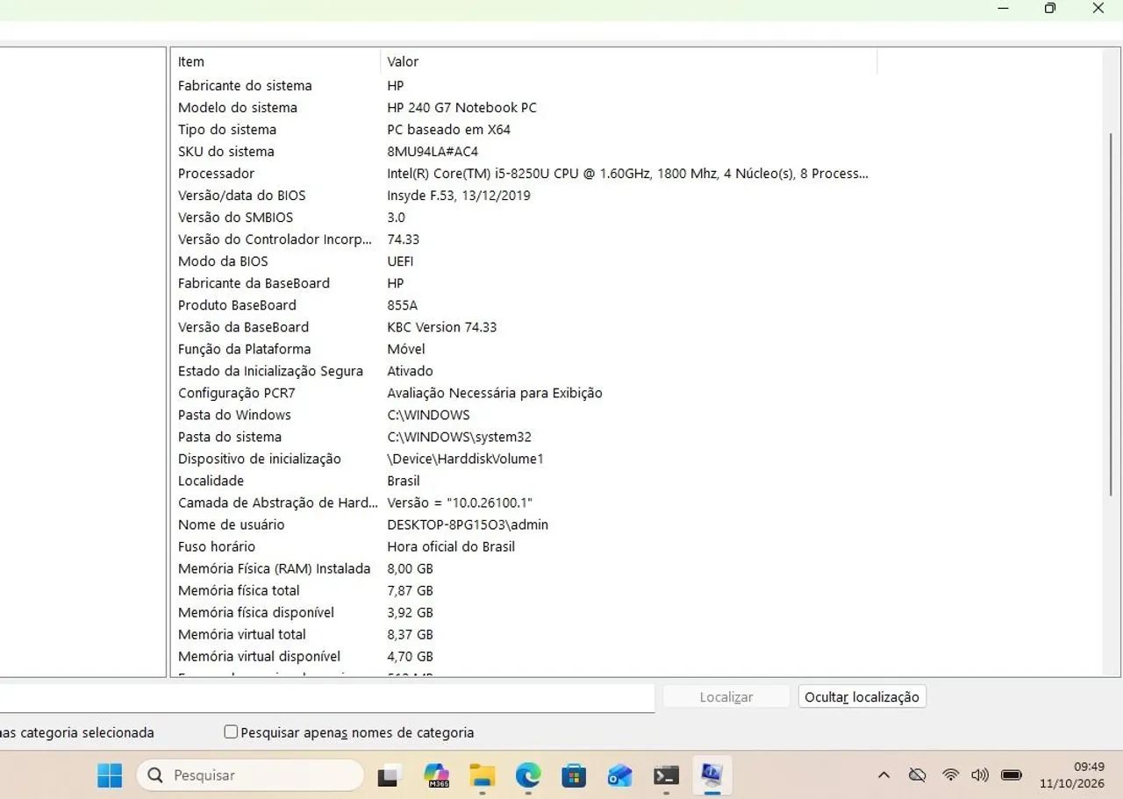Select the SKU do sistema row

tap(523, 152)
